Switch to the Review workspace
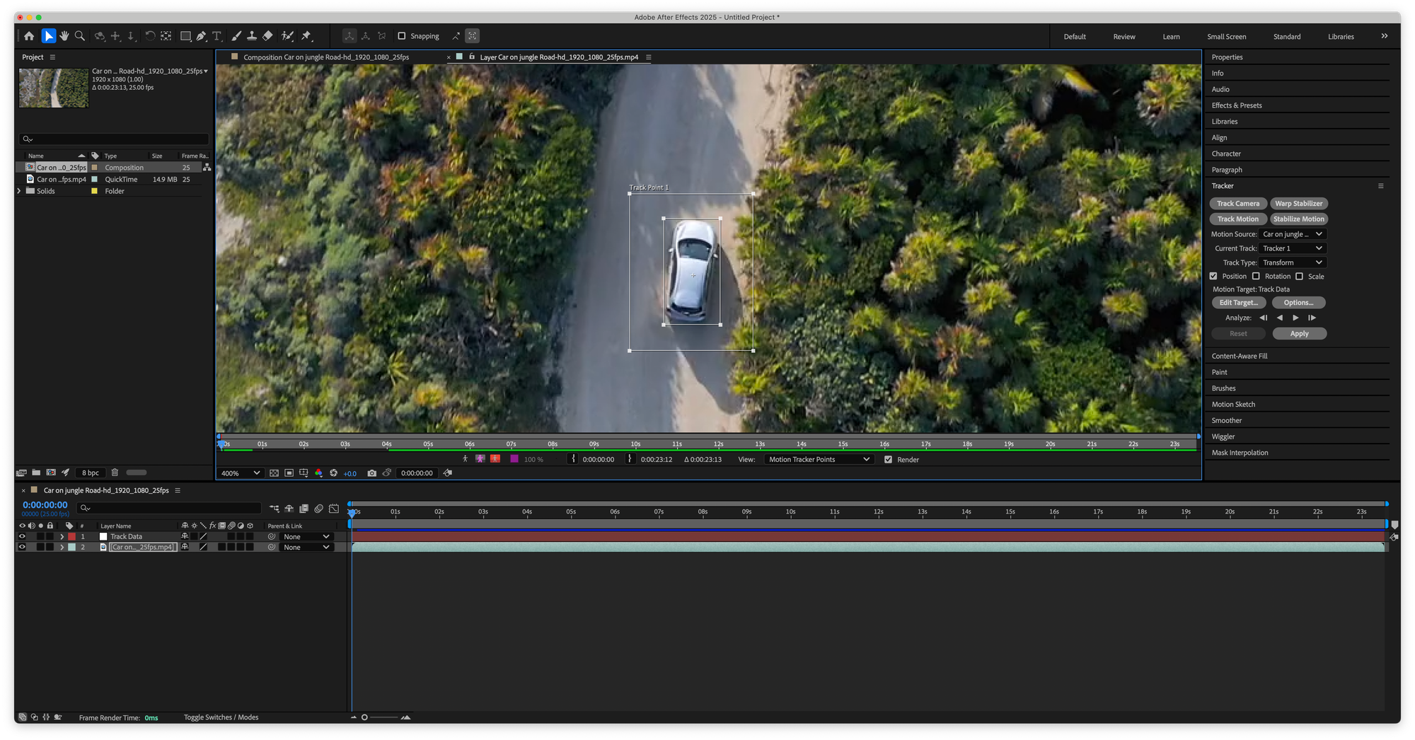The width and height of the screenshot is (1415, 740). pos(1124,37)
